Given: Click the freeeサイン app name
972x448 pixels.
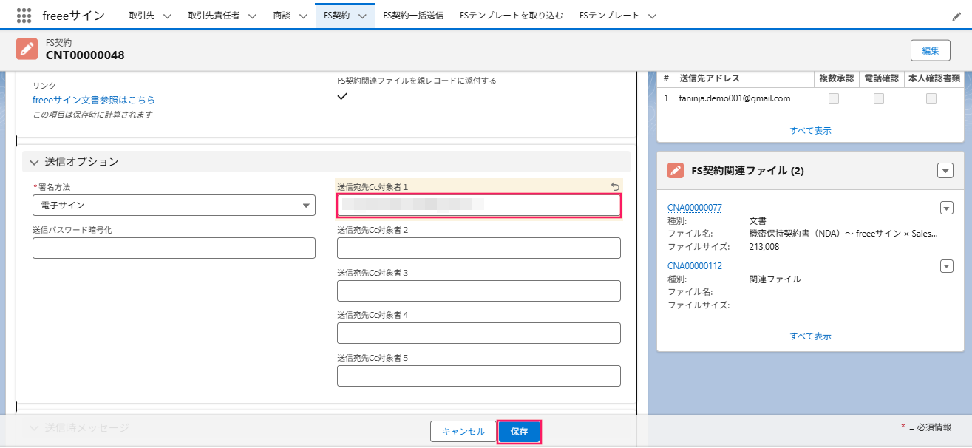Looking at the screenshot, I should [x=74, y=16].
